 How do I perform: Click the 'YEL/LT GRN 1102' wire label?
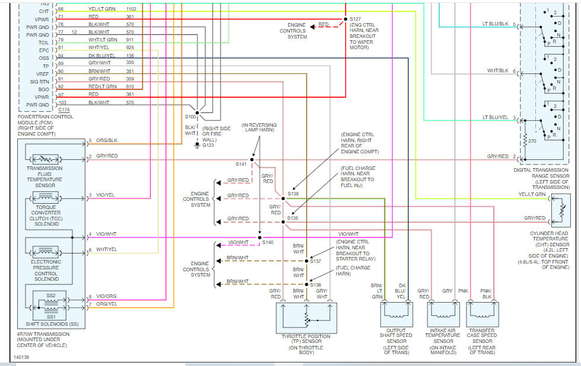(x=112, y=9)
